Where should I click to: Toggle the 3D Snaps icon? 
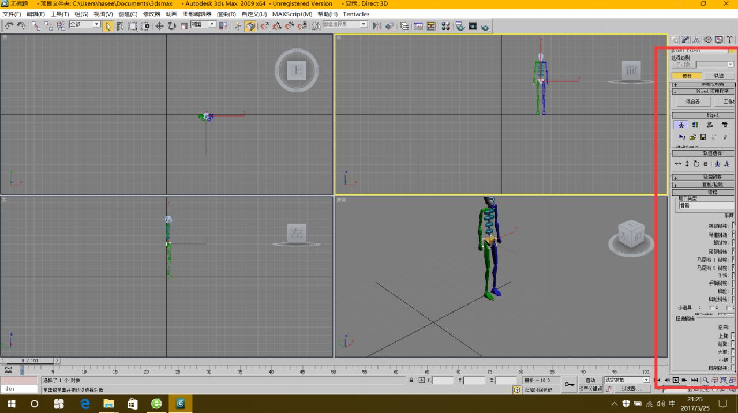point(265,26)
